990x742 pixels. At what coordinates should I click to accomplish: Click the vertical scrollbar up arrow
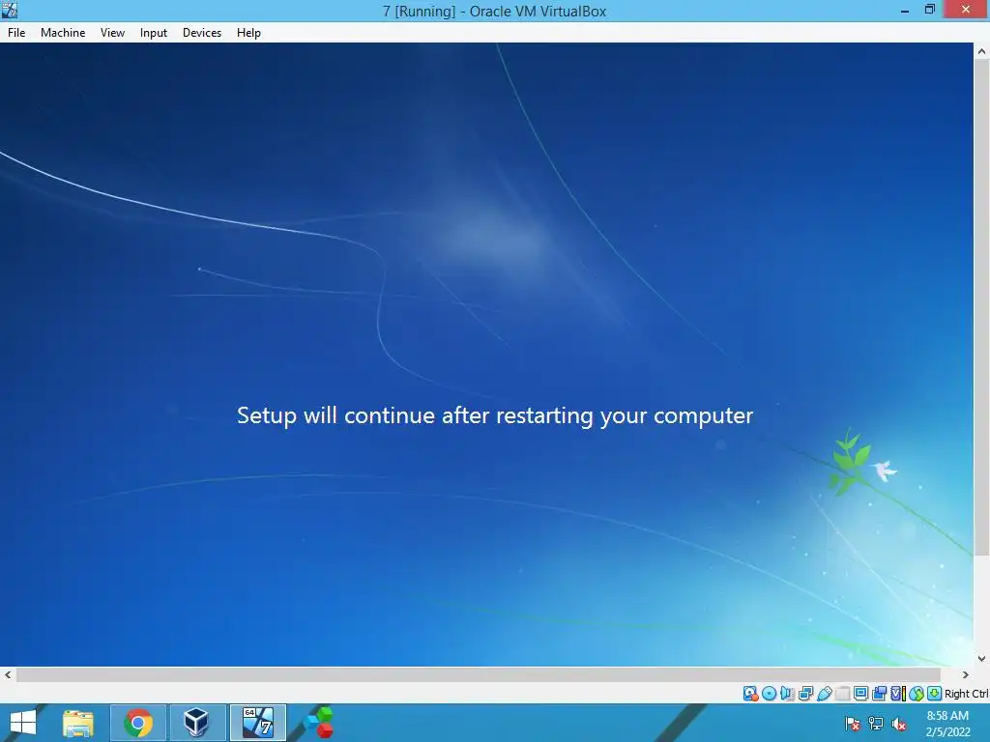click(982, 51)
